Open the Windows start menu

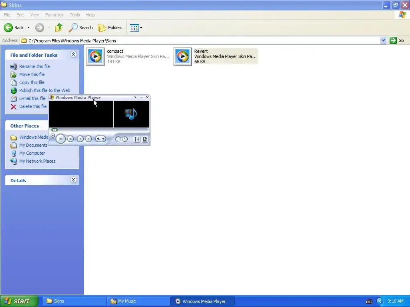click(19, 301)
